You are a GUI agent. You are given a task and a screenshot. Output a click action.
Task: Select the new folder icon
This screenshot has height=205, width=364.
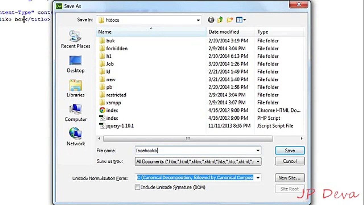tap(102, 79)
